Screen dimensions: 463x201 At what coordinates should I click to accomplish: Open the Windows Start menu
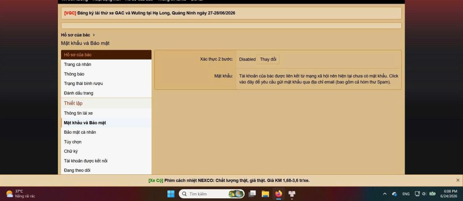click(171, 194)
